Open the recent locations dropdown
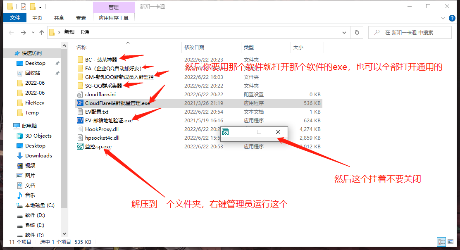This screenshot has height=250, width=460. (x=33, y=33)
